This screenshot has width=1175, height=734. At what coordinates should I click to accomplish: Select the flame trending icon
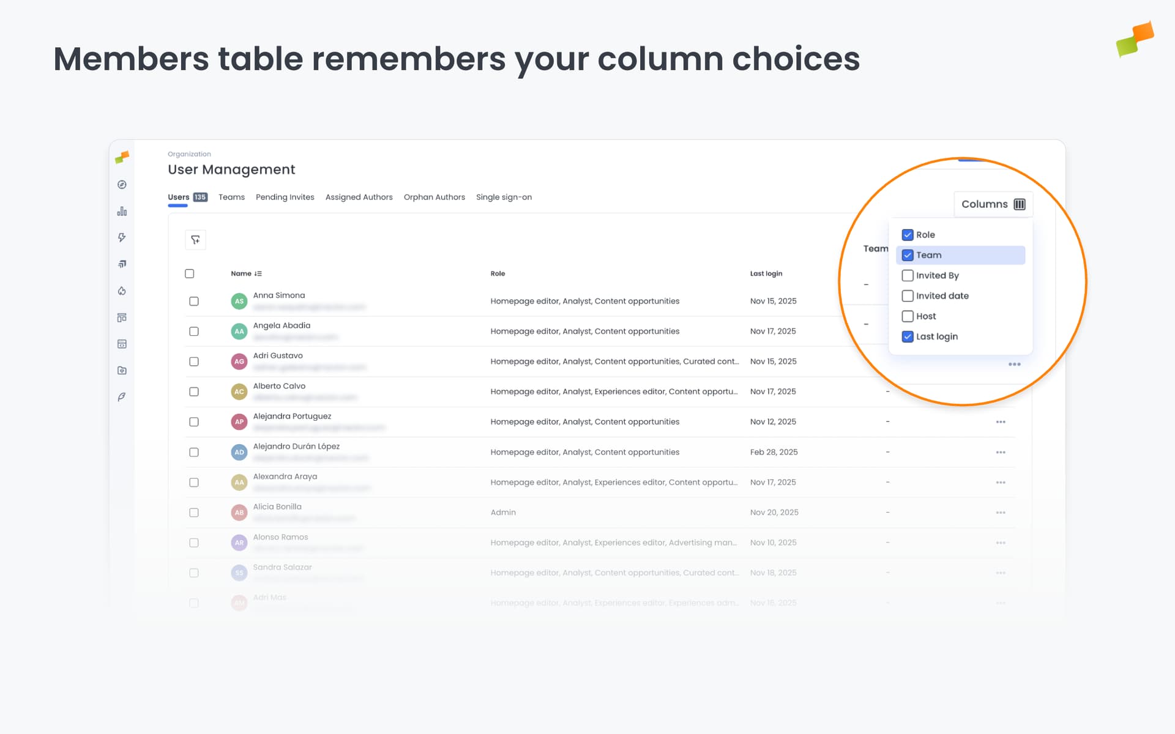point(122,291)
